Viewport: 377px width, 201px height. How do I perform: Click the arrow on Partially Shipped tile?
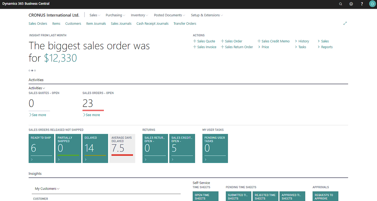[x=59, y=159]
